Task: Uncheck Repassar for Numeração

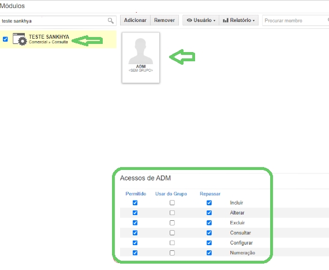Action: [209, 253]
